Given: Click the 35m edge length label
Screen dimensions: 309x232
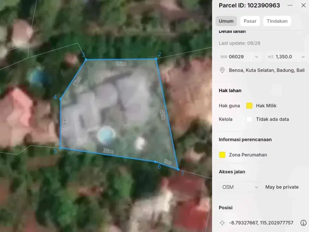Looking at the screenshot, I should [108, 151].
